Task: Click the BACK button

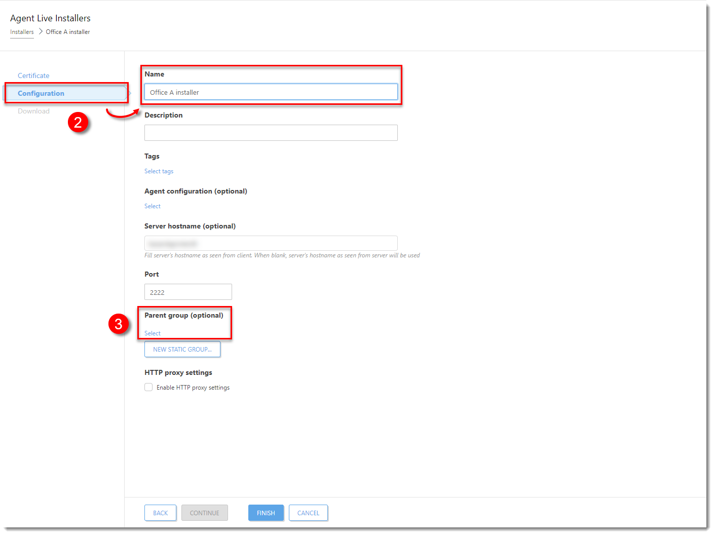Action: pos(160,513)
